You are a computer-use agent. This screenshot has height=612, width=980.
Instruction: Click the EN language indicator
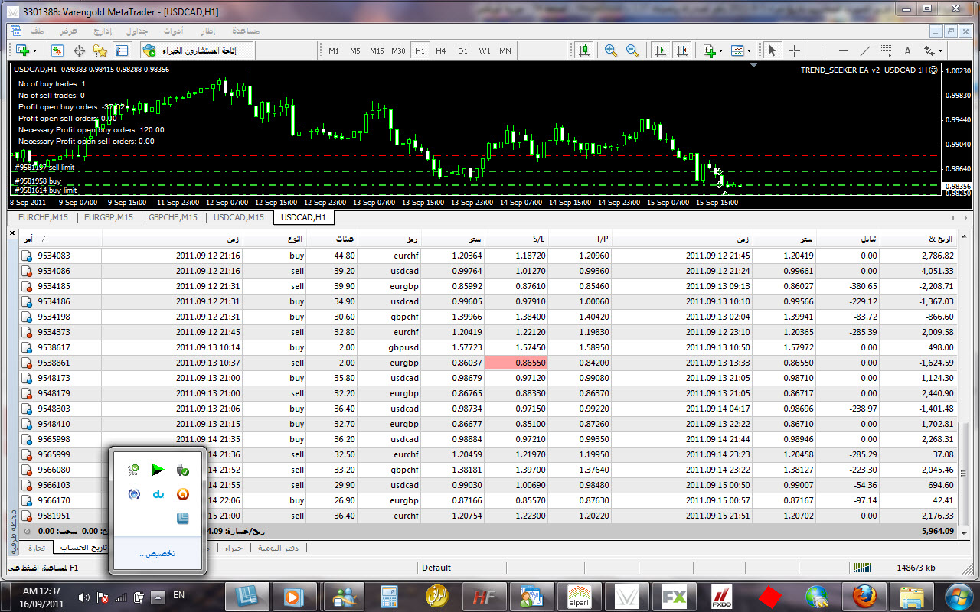click(178, 595)
